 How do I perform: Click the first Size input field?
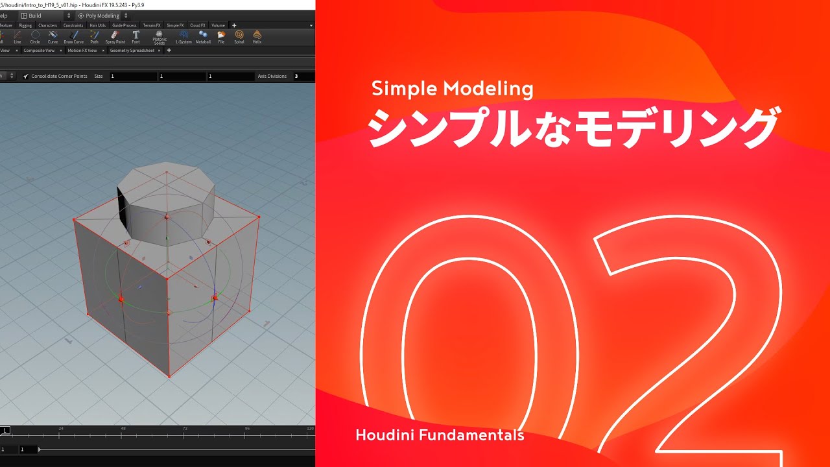(x=133, y=76)
